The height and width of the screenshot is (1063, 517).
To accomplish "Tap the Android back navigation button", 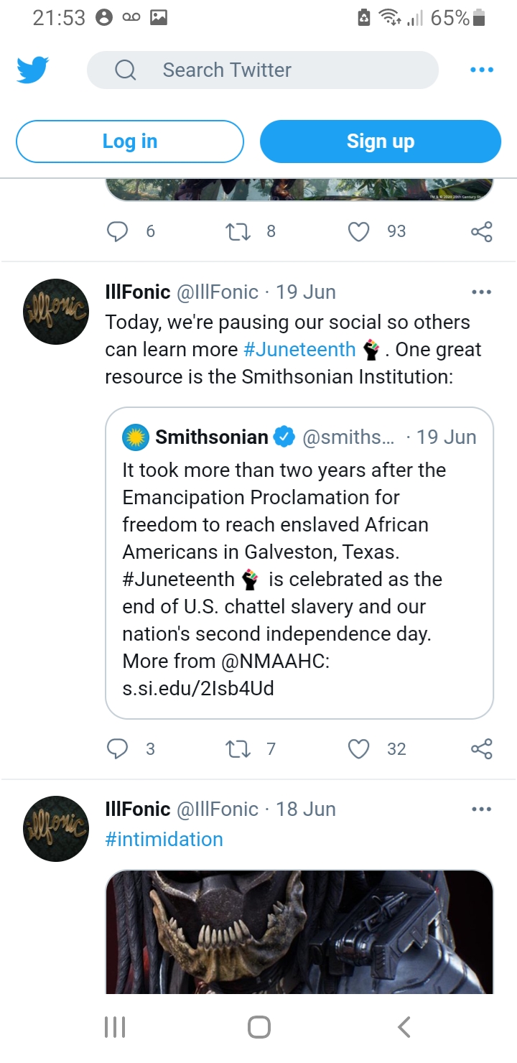I will [x=404, y=1027].
